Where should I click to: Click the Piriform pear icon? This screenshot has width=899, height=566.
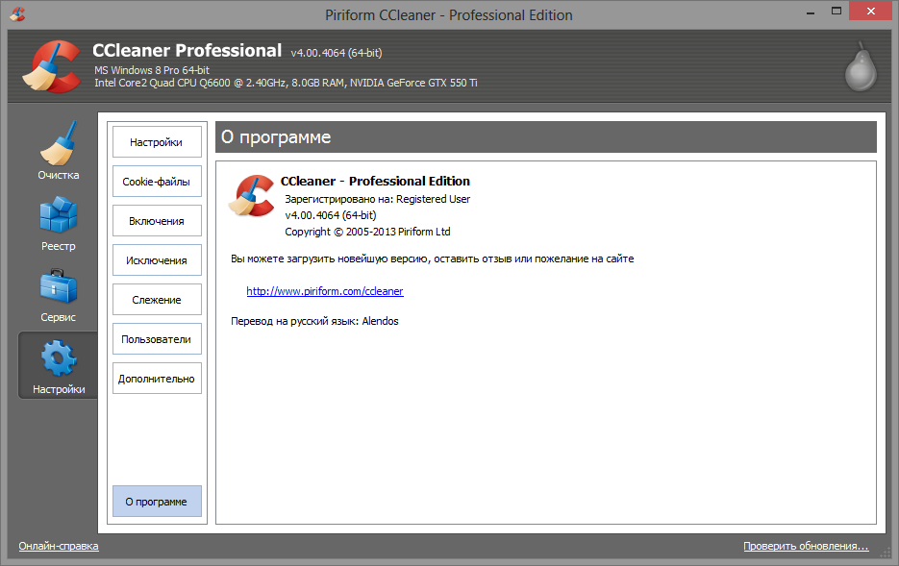point(860,67)
